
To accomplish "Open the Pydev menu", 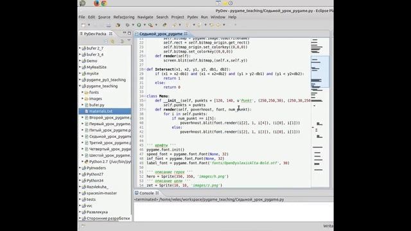I will (x=193, y=17).
